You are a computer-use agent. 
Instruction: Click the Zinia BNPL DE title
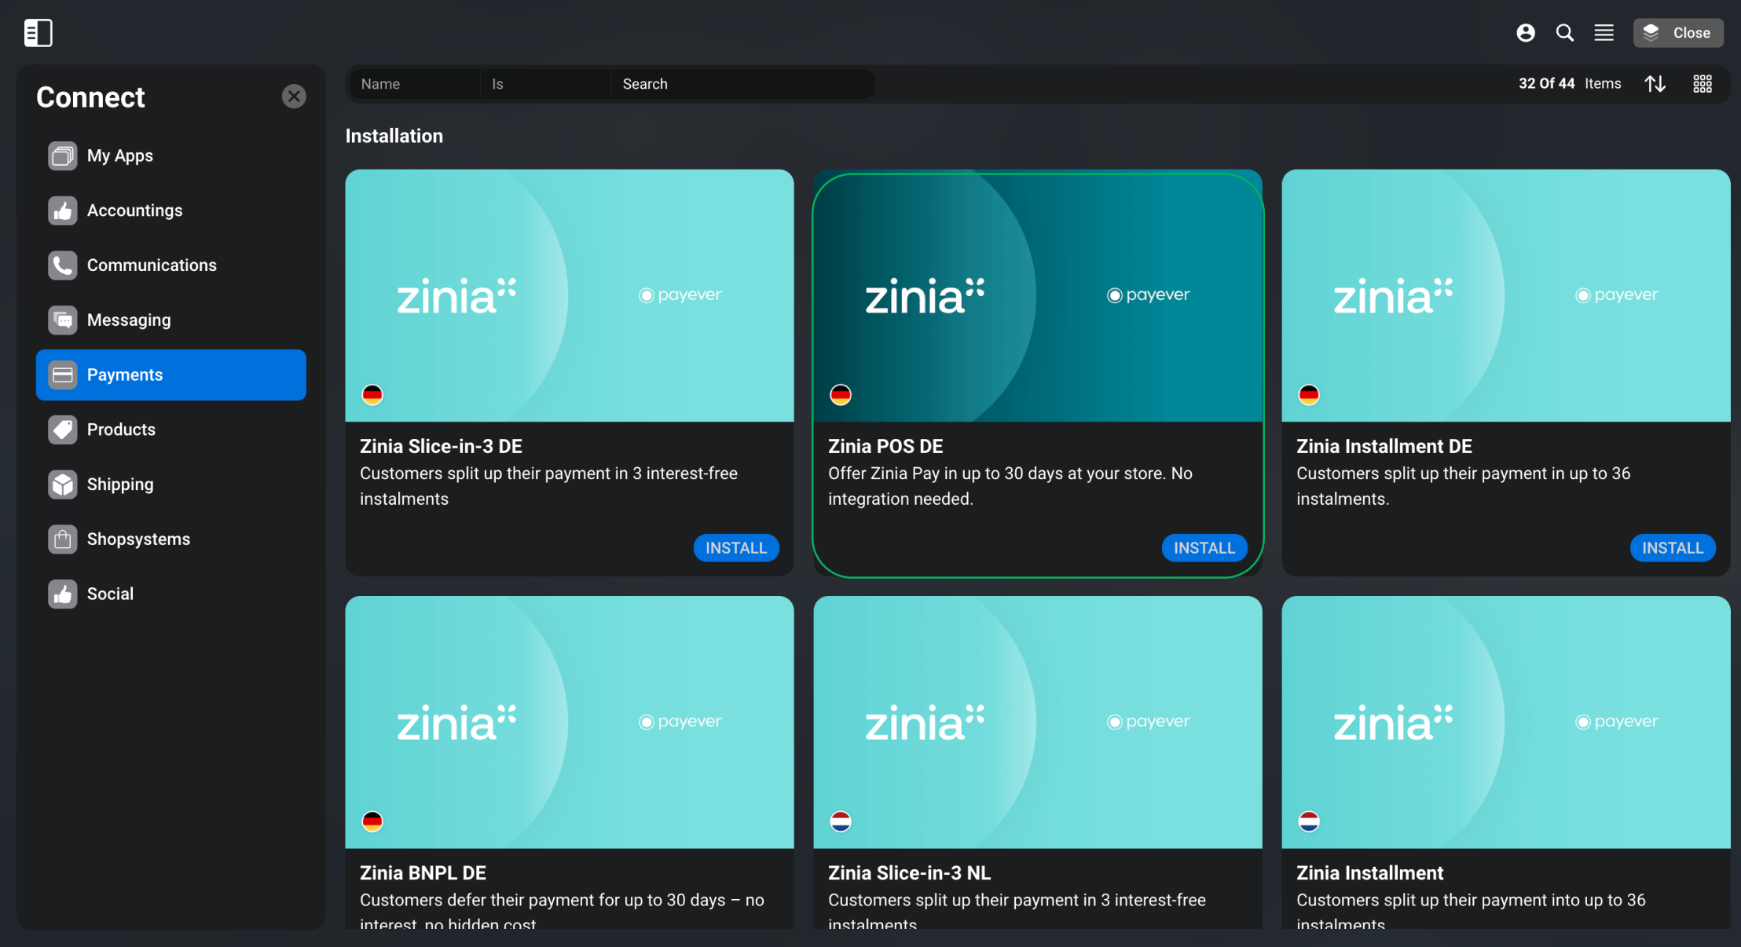tap(423, 873)
